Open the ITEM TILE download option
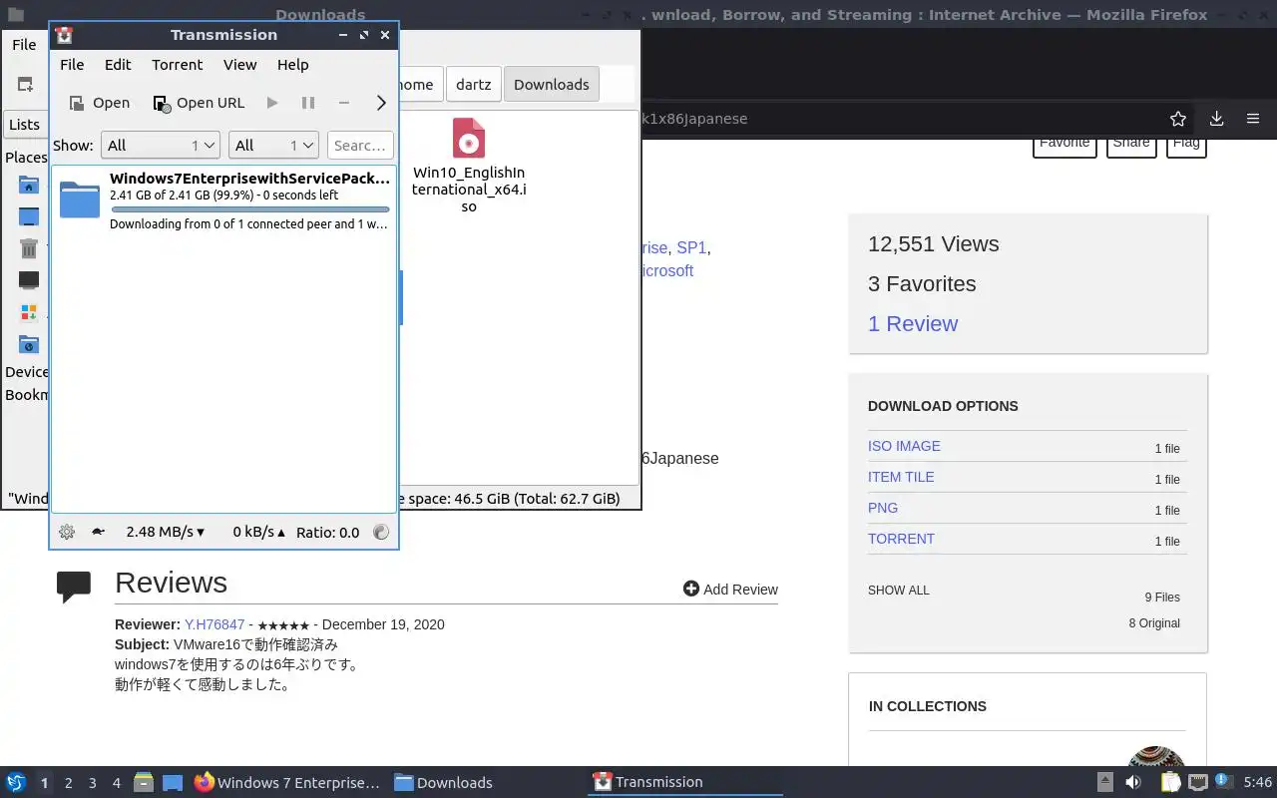 point(901,477)
